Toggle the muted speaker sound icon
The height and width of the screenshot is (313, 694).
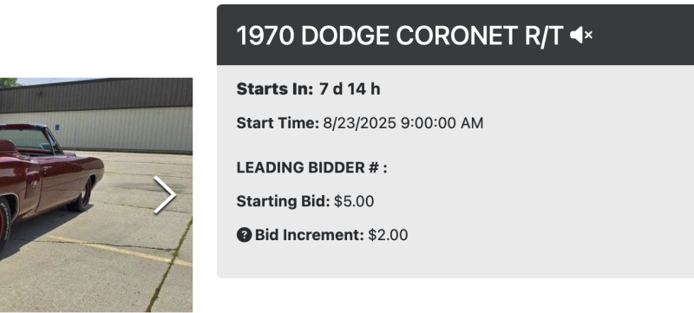tap(581, 35)
